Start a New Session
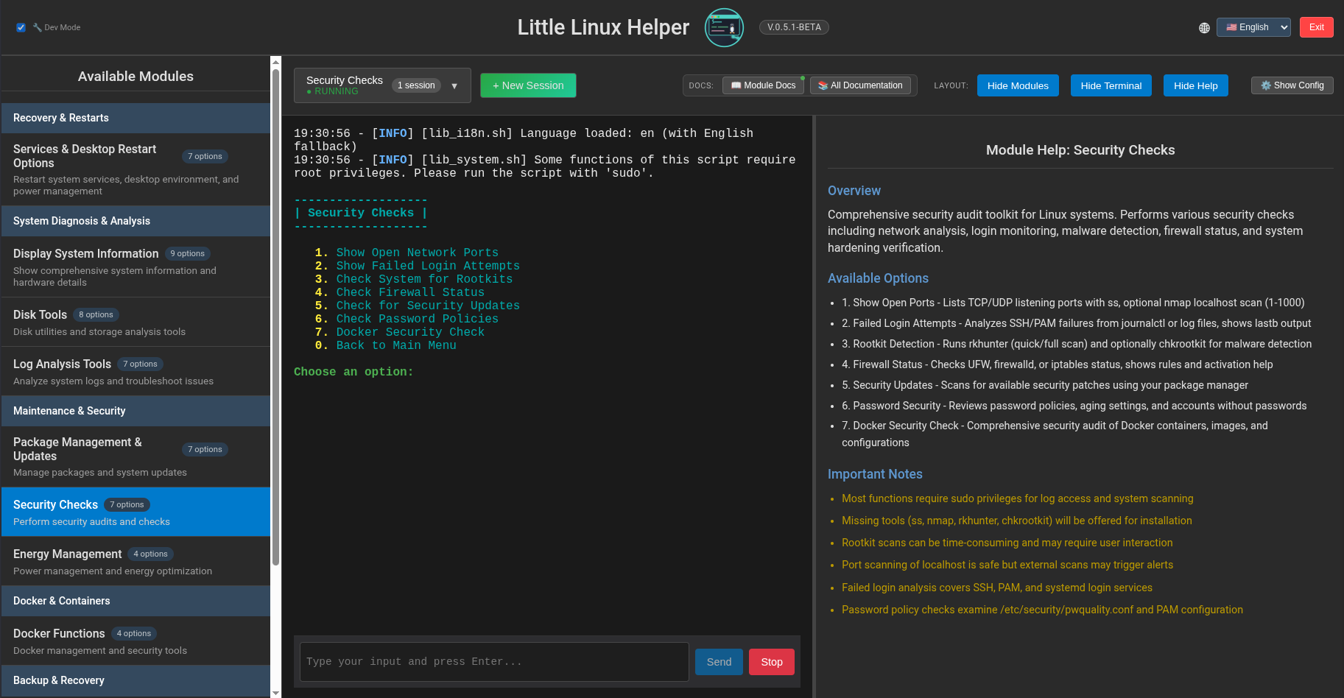This screenshot has width=1344, height=698. click(x=528, y=85)
